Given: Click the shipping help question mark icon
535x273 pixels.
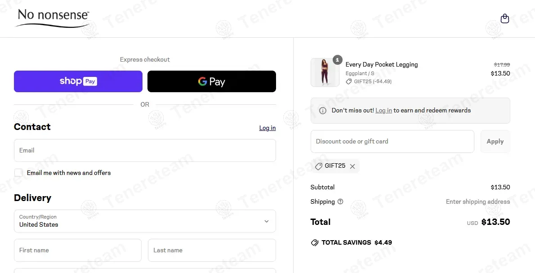Looking at the screenshot, I should click(340, 201).
